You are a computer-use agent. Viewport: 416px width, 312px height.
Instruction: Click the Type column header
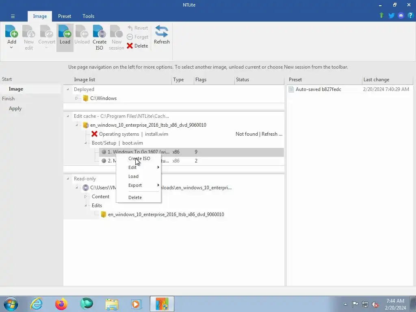pos(183,80)
